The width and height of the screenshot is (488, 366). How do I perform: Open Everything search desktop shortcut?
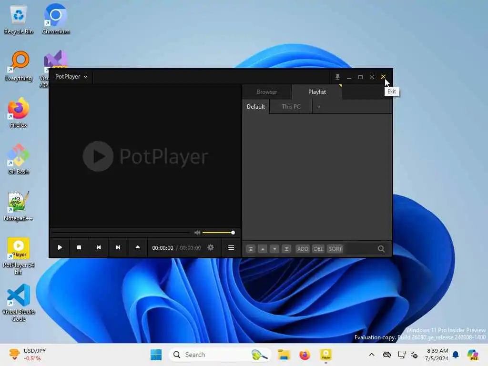tap(19, 66)
